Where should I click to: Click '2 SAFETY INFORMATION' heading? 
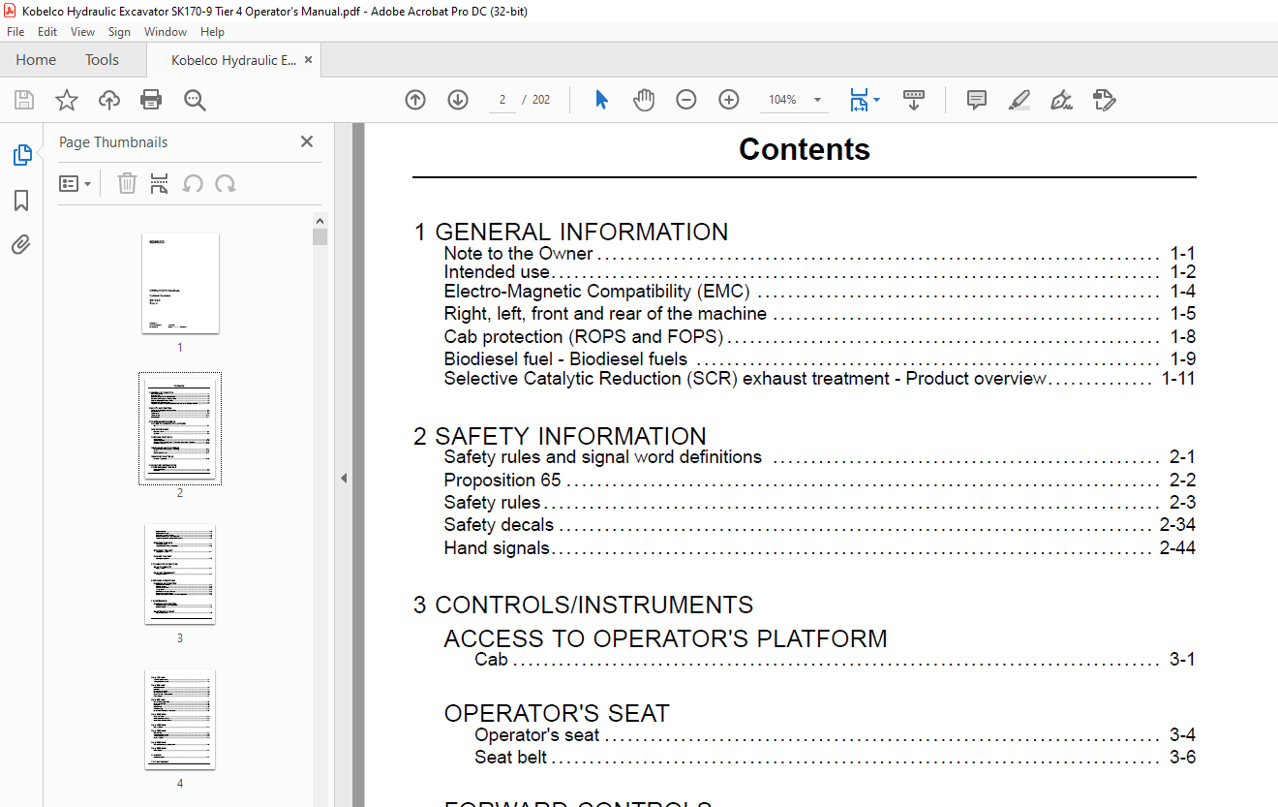560,436
